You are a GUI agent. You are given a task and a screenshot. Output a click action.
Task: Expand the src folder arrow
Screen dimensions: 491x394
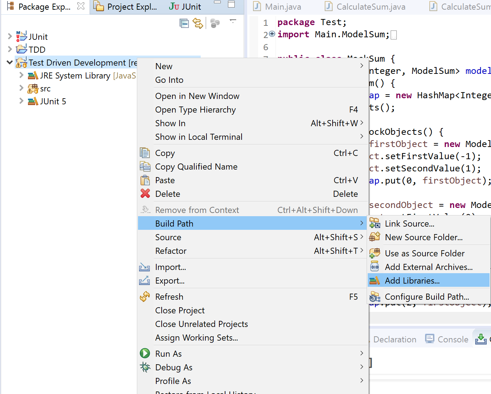click(21, 88)
